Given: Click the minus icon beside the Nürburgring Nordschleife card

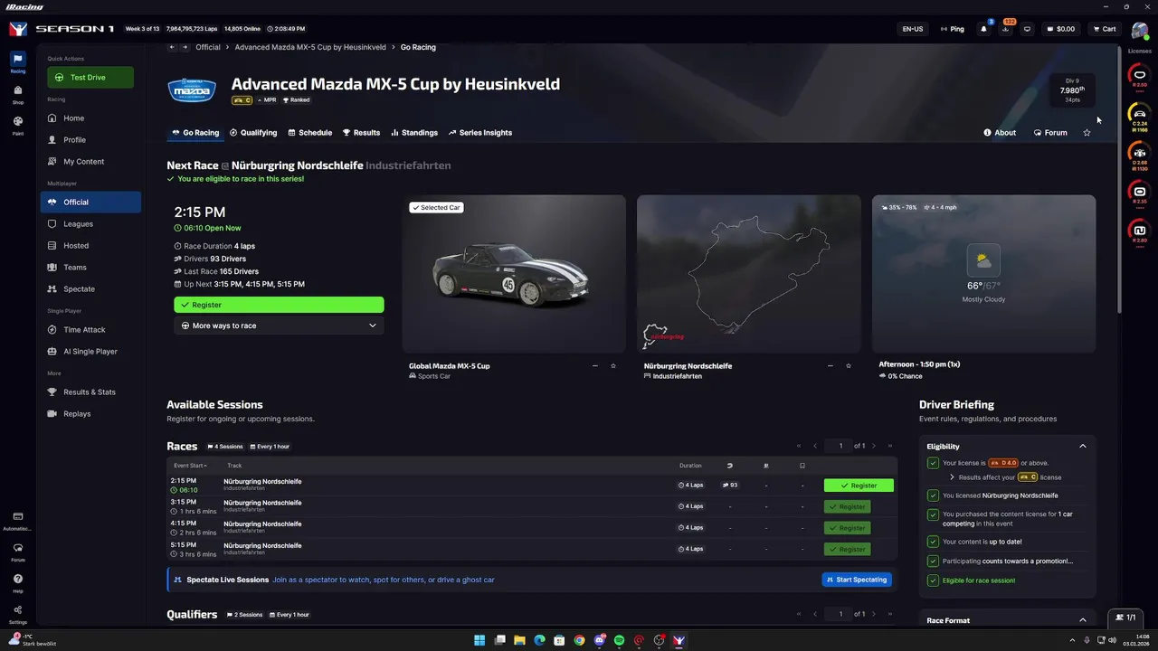Looking at the screenshot, I should point(830,366).
